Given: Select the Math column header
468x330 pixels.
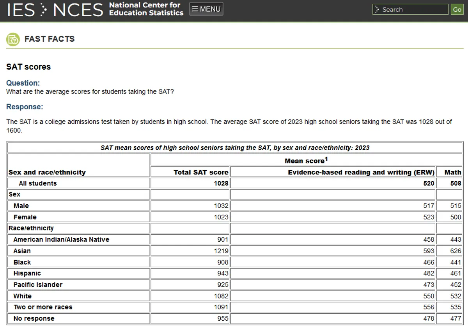Looking at the screenshot, I should [x=452, y=172].
